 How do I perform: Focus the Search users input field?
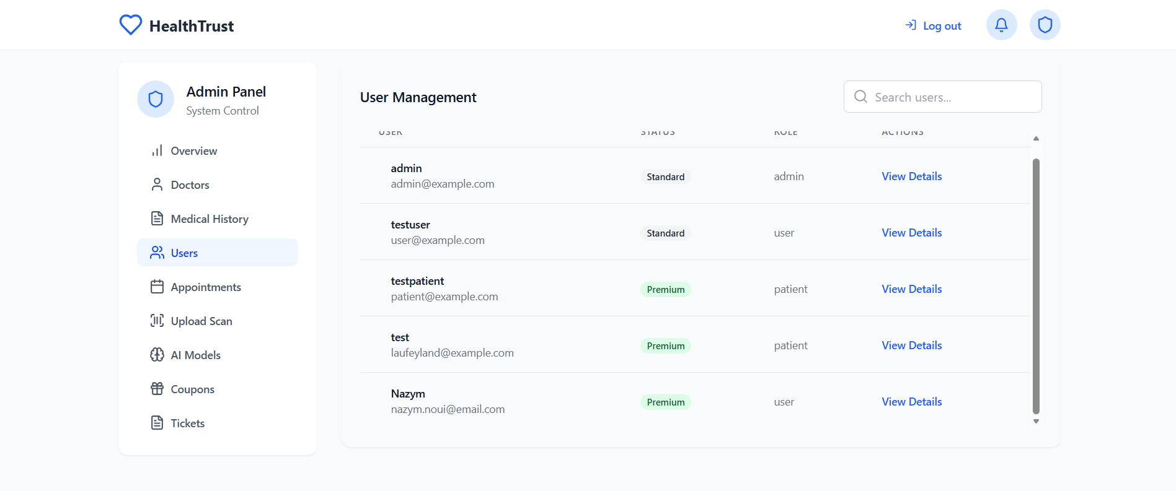click(x=942, y=97)
